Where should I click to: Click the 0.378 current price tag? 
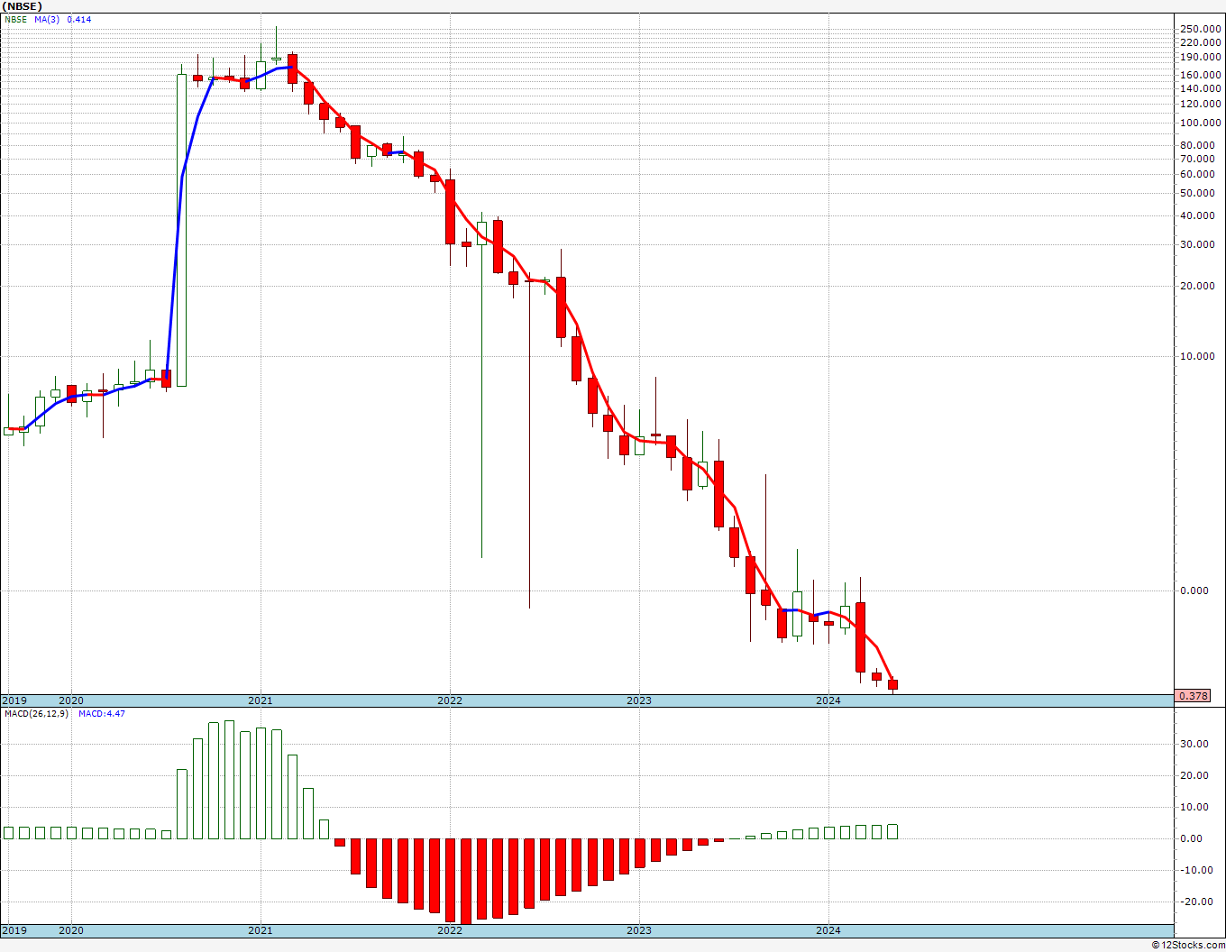[1194, 696]
